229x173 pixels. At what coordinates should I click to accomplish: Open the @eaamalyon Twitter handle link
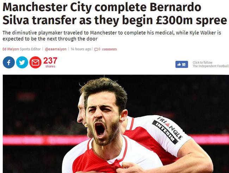pyautogui.click(x=56, y=49)
